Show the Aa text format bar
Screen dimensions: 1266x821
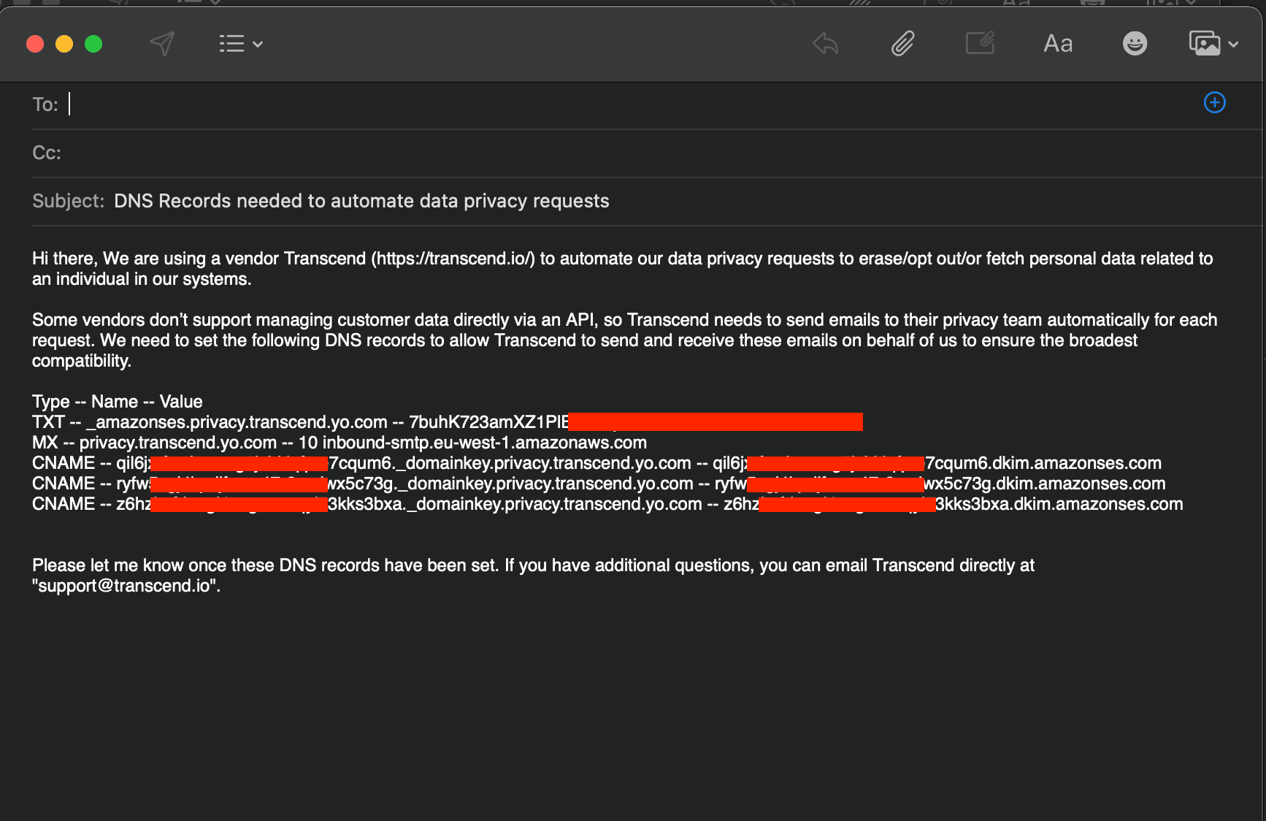[x=1058, y=44]
